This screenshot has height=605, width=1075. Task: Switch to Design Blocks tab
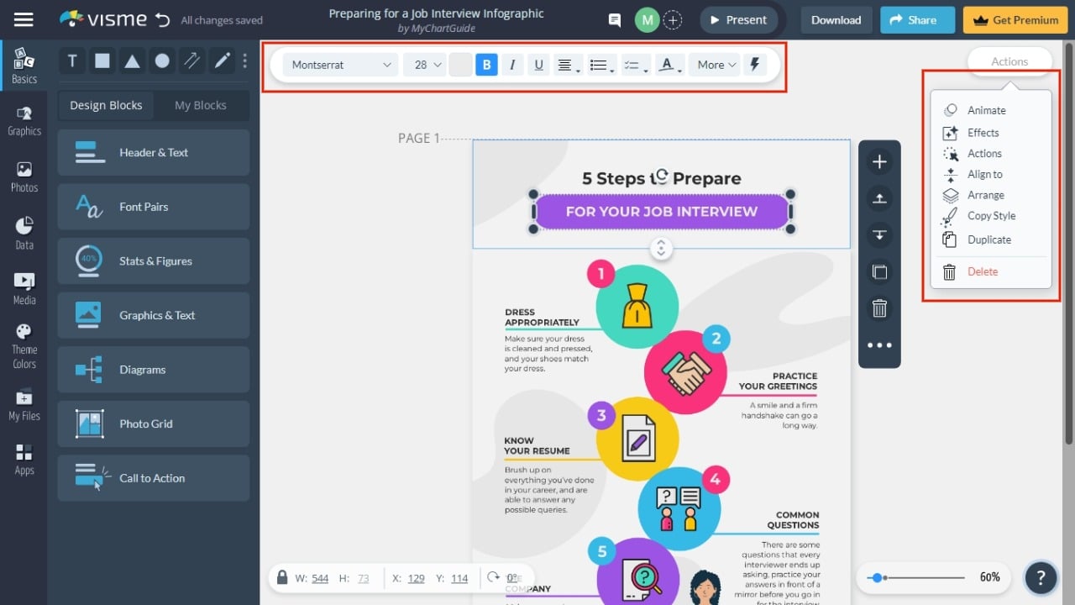pyautogui.click(x=106, y=105)
